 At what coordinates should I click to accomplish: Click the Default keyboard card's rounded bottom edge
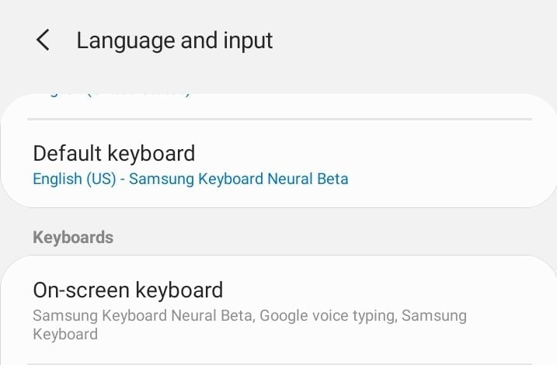[278, 204]
